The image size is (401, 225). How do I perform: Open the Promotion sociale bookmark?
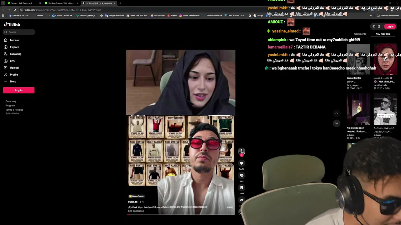213,16
